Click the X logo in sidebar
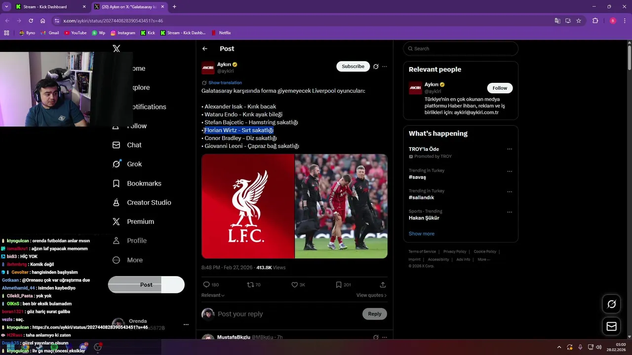Image resolution: width=632 pixels, height=355 pixels. [117, 48]
